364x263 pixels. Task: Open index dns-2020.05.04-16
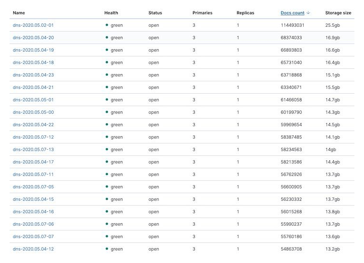[33, 211]
